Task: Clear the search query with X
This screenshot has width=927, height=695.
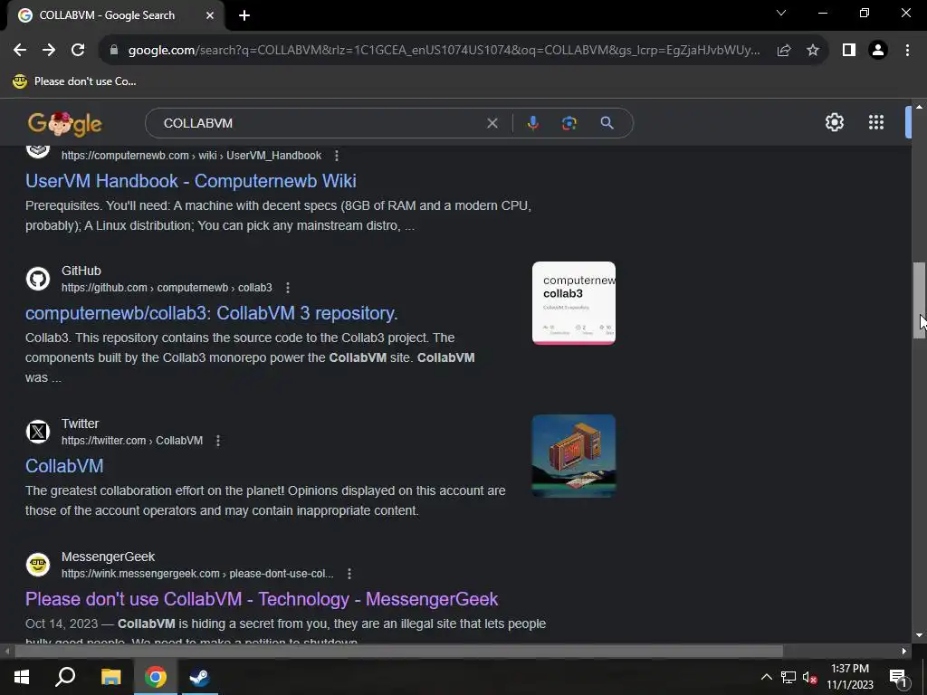Action: (492, 123)
